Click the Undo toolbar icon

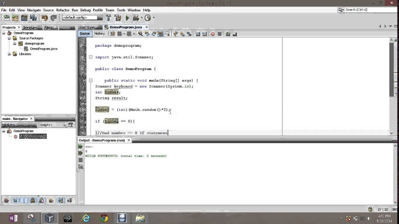pos(45,18)
